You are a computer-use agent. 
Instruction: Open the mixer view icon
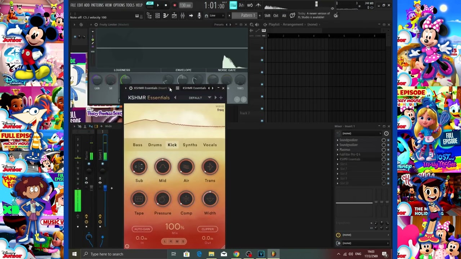click(x=183, y=15)
